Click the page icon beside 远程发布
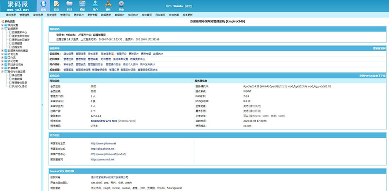Image resolution: width=389 pixels, height=191 pixels. tap(10, 47)
